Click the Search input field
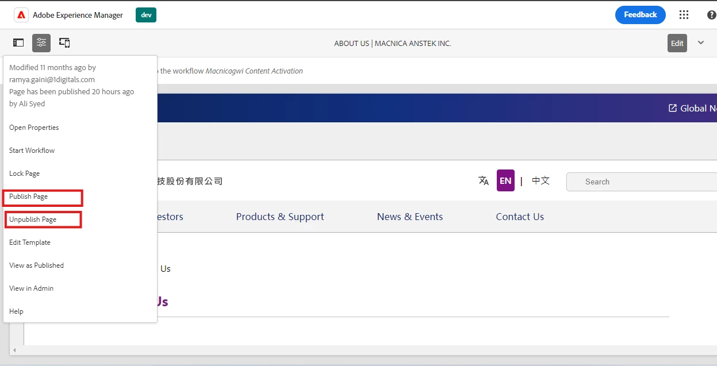Image resolution: width=717 pixels, height=366 pixels. point(642,182)
